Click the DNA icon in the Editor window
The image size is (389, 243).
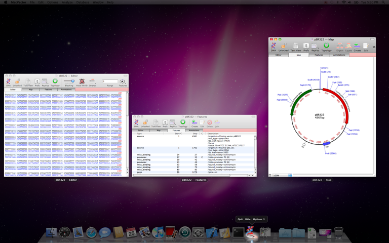coord(9,82)
